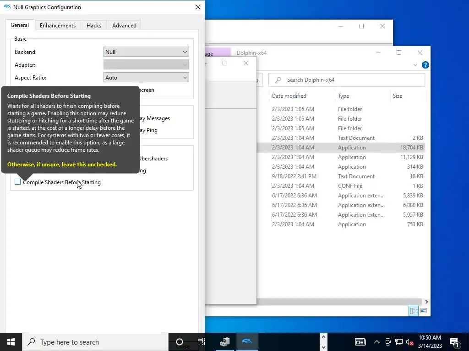Select the 6,880 KB Application extension row

coord(340,205)
